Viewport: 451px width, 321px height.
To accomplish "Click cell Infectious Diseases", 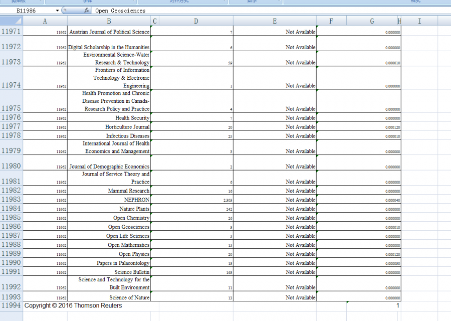I will 109,135.
